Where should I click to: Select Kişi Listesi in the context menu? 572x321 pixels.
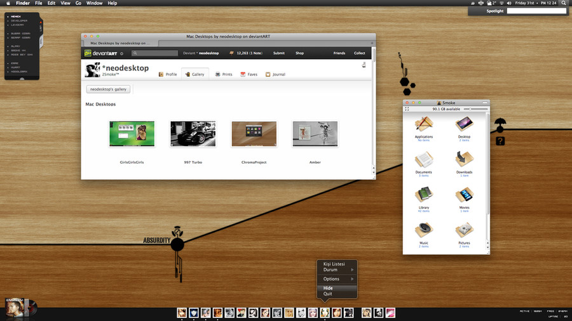click(337, 264)
